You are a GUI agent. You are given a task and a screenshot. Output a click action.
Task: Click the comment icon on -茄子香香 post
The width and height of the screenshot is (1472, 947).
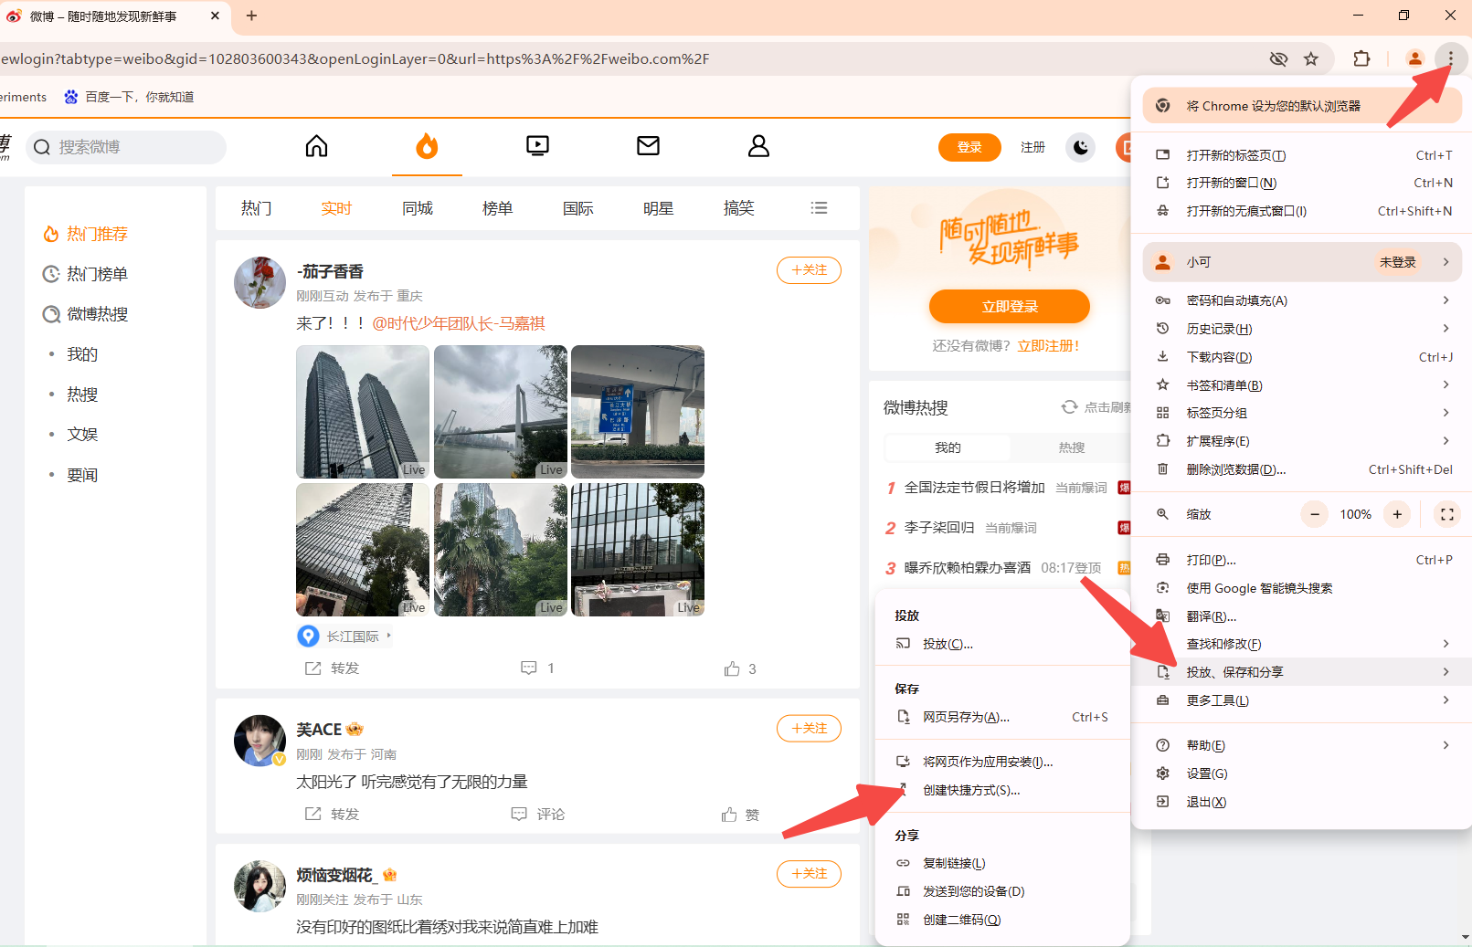[529, 668]
